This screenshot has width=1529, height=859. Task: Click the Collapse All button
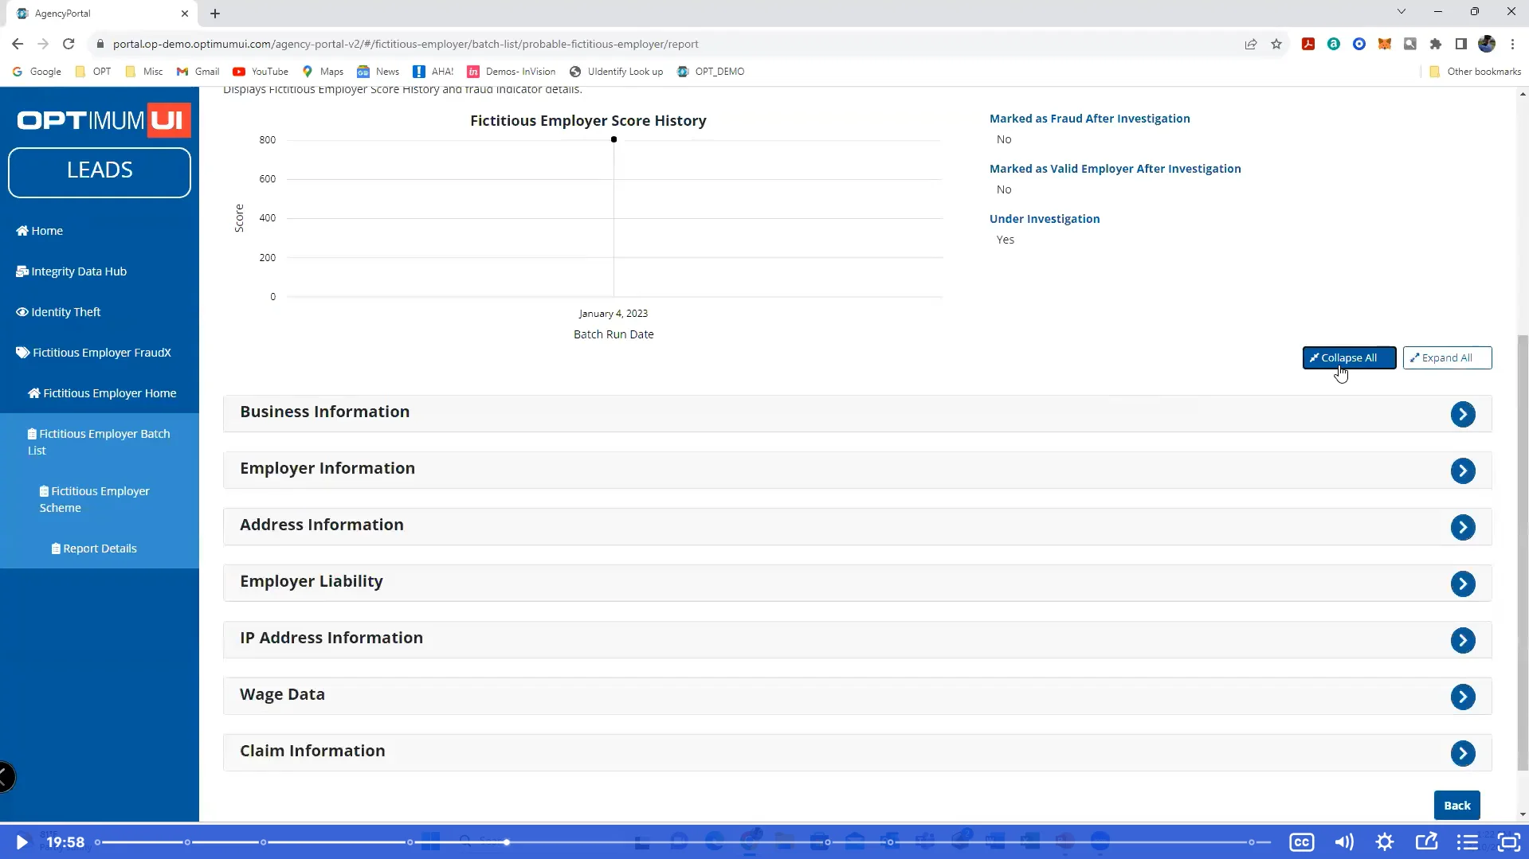1349,357
